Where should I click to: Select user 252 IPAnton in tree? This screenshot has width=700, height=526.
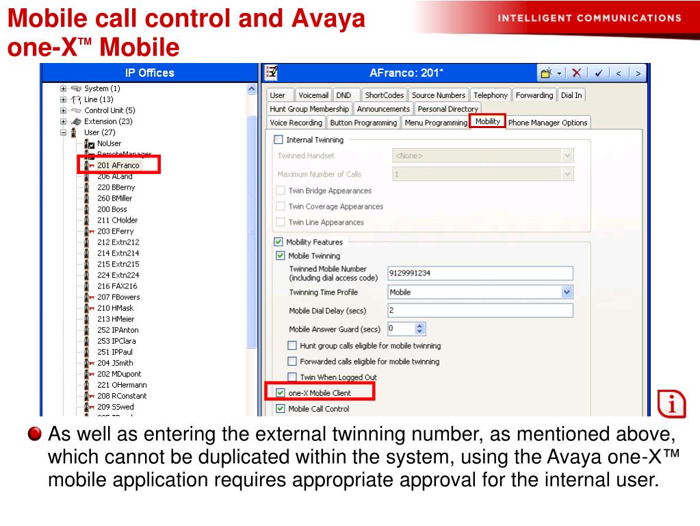point(118,330)
